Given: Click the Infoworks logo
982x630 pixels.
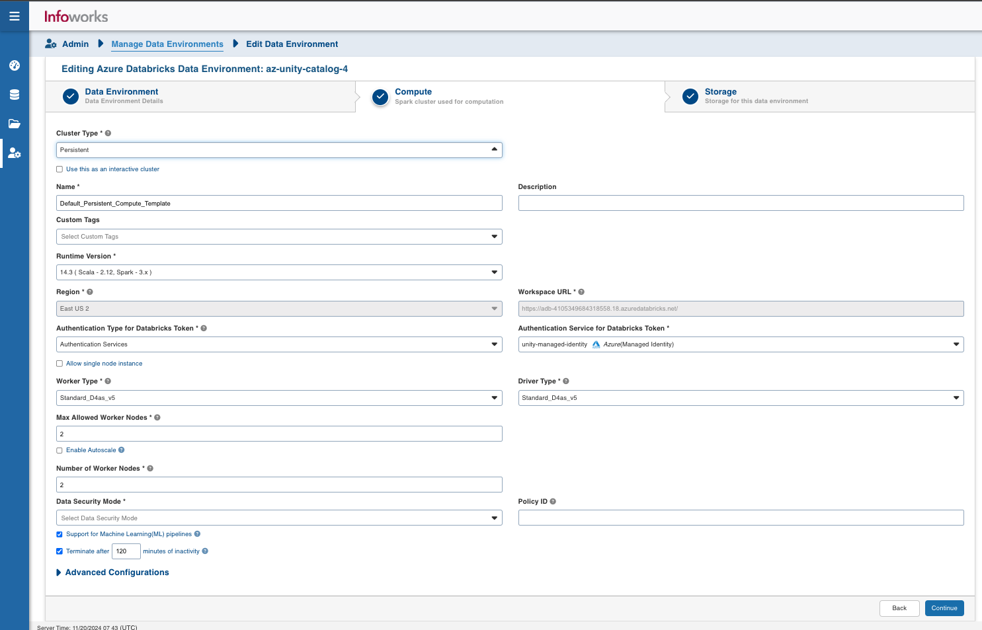Looking at the screenshot, I should click(x=76, y=17).
